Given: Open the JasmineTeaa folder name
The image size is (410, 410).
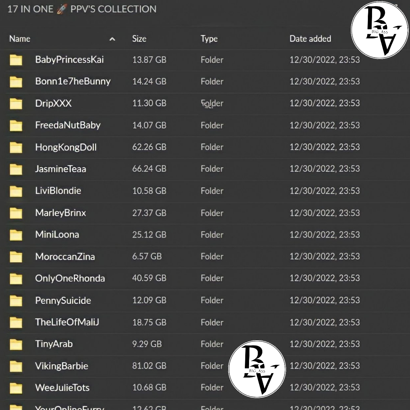Looking at the screenshot, I should 60,169.
